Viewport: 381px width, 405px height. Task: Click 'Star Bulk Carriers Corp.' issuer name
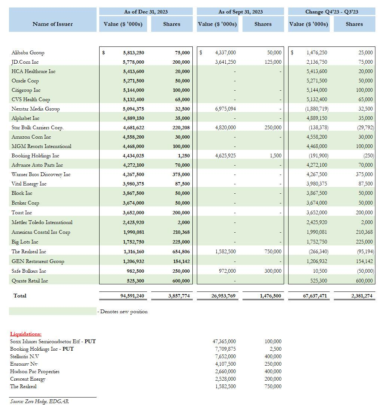37,128
